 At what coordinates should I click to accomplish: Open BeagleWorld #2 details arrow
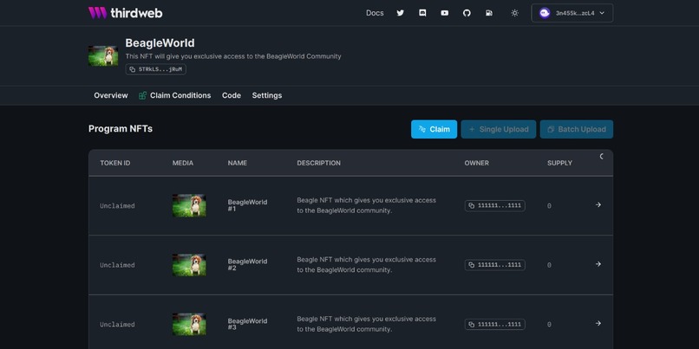coord(598,264)
